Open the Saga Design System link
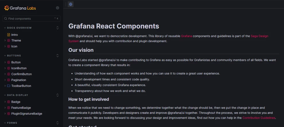The width and height of the screenshot is (284, 127). click(259, 36)
